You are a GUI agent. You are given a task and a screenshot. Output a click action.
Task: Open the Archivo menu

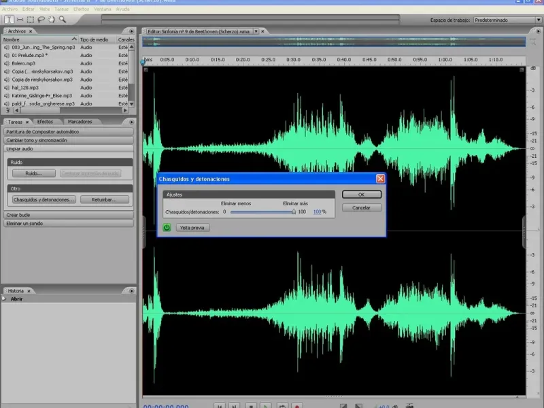pos(10,9)
